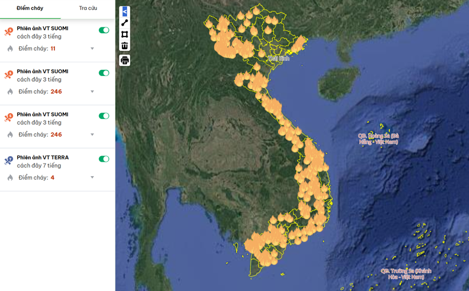
Task: Click the topmost orange VT SUOMI satellite icon
Action: coord(9,31)
